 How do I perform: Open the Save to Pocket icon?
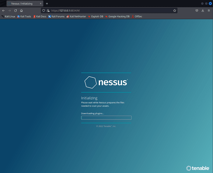pos(197,10)
